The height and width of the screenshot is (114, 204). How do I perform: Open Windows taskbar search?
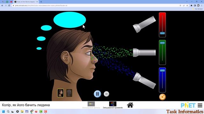coord(8,111)
